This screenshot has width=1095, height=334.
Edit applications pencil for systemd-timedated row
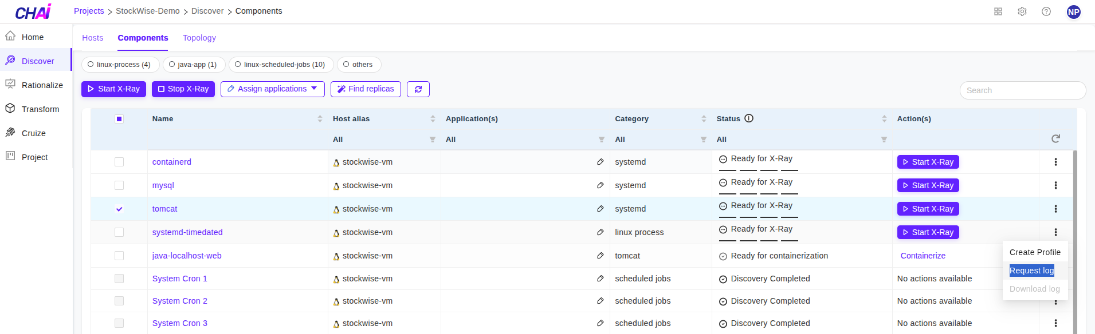coord(601,232)
